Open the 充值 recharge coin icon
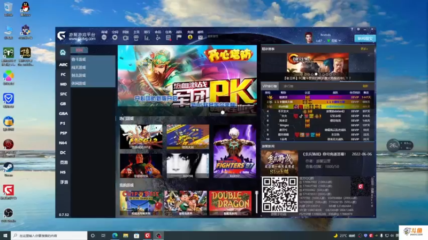This screenshot has height=240, width=428. click(190, 37)
